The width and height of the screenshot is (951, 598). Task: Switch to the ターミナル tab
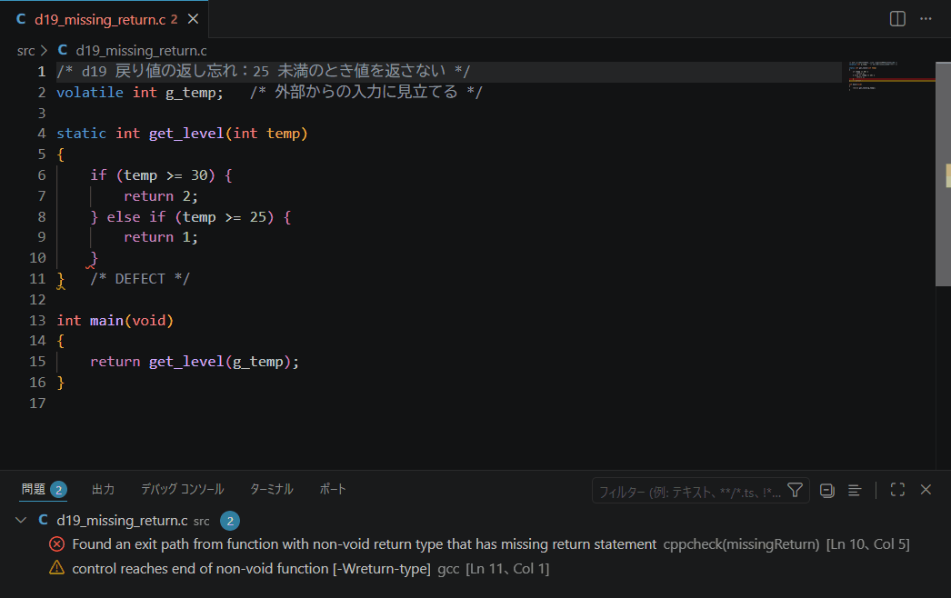pyautogui.click(x=272, y=489)
